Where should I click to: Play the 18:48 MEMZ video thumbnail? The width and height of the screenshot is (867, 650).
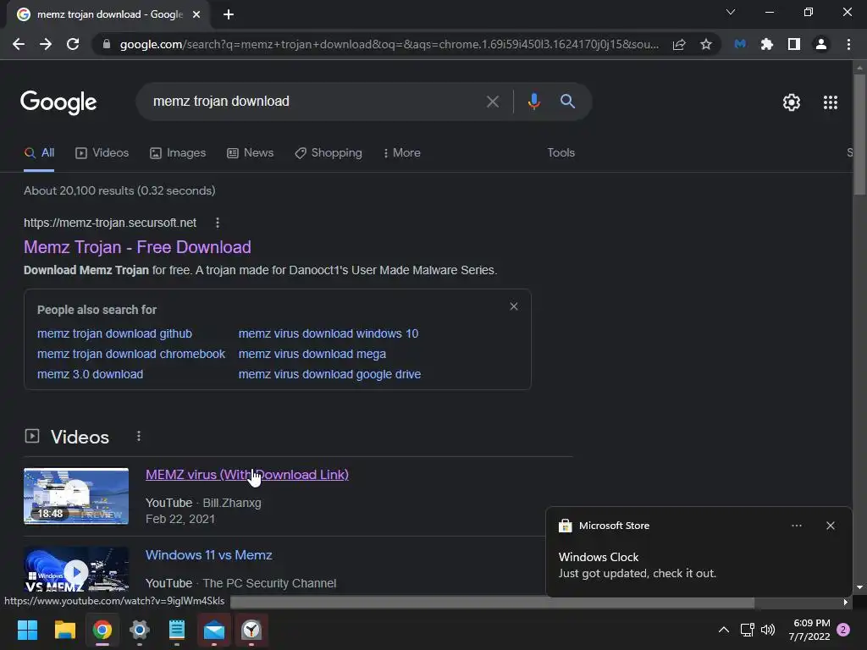coord(76,496)
